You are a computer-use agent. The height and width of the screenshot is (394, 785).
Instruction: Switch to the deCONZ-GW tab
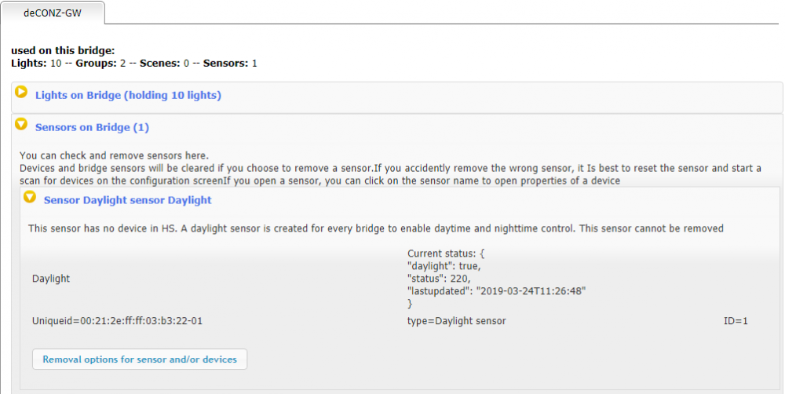pyautogui.click(x=53, y=13)
